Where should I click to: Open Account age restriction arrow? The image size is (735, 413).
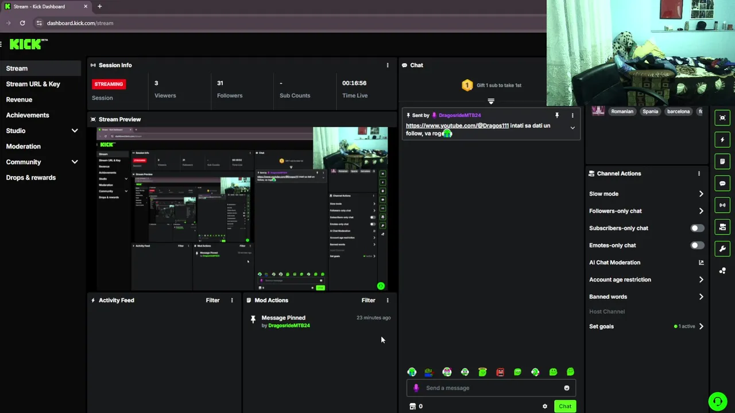[x=701, y=279]
